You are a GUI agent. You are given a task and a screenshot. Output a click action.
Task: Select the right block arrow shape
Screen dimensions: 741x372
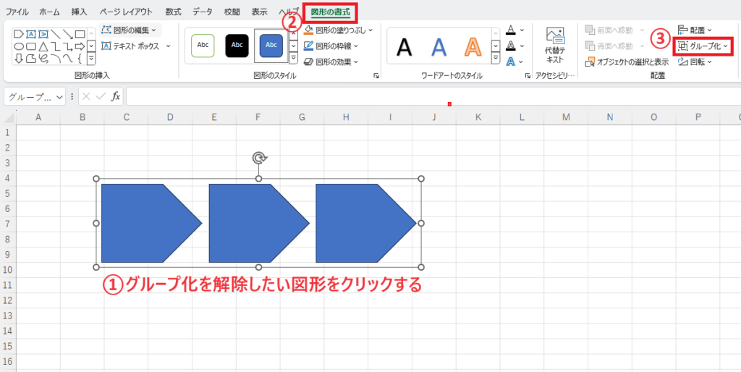click(80, 46)
